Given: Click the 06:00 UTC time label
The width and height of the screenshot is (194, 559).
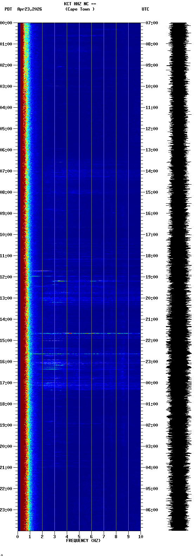Looking at the screenshot, I should point(152,510).
